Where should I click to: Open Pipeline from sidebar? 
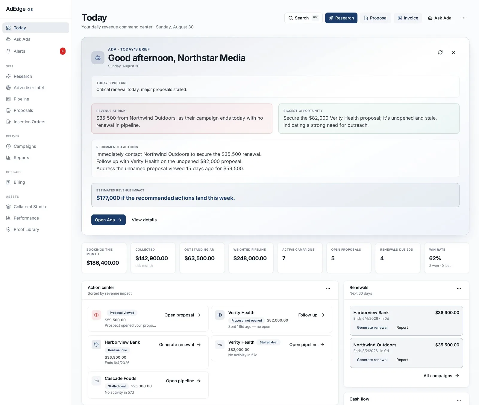point(36,99)
